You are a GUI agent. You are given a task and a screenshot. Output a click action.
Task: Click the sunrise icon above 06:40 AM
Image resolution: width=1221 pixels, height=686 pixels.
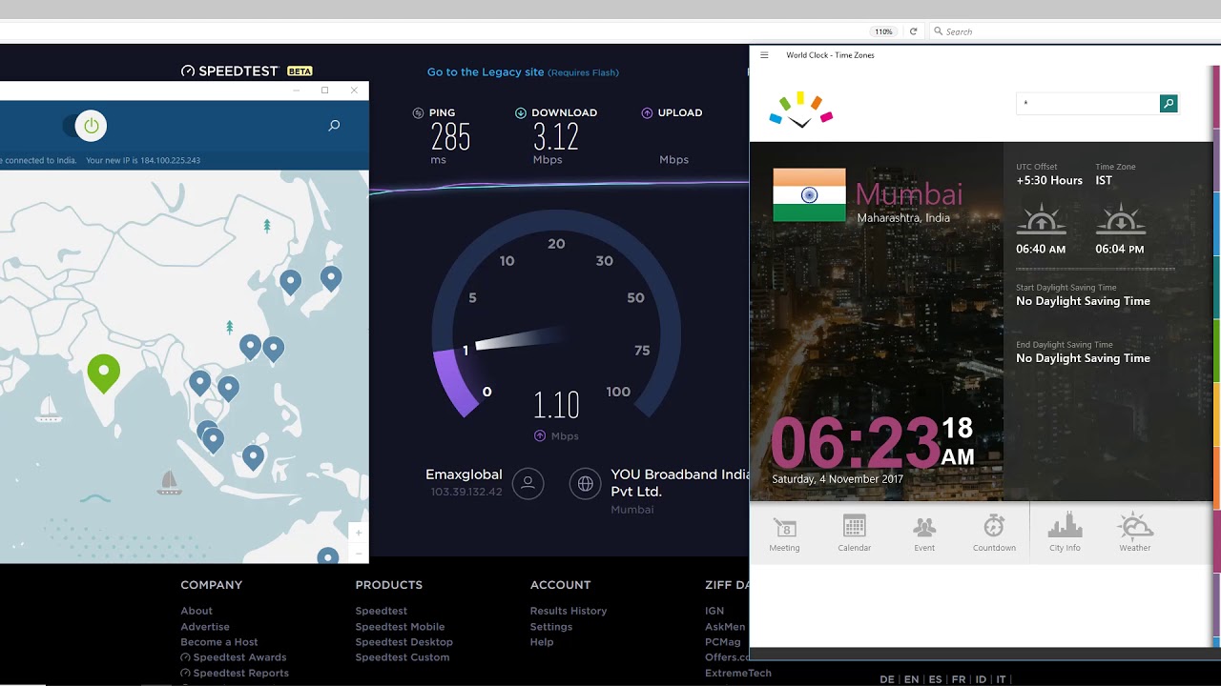point(1041,219)
